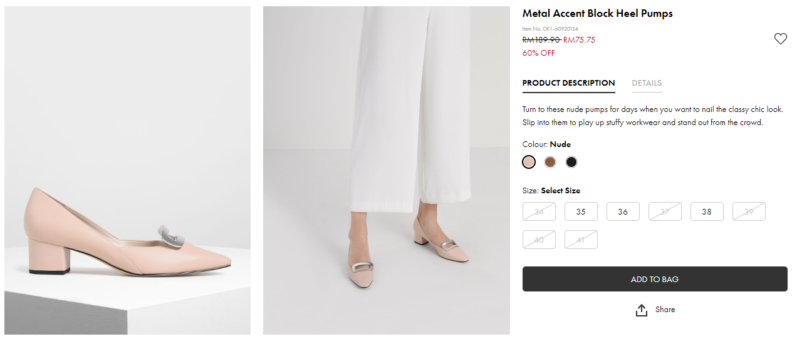Click unavailable size 34
Image resolution: width=792 pixels, height=339 pixels.
click(x=539, y=211)
